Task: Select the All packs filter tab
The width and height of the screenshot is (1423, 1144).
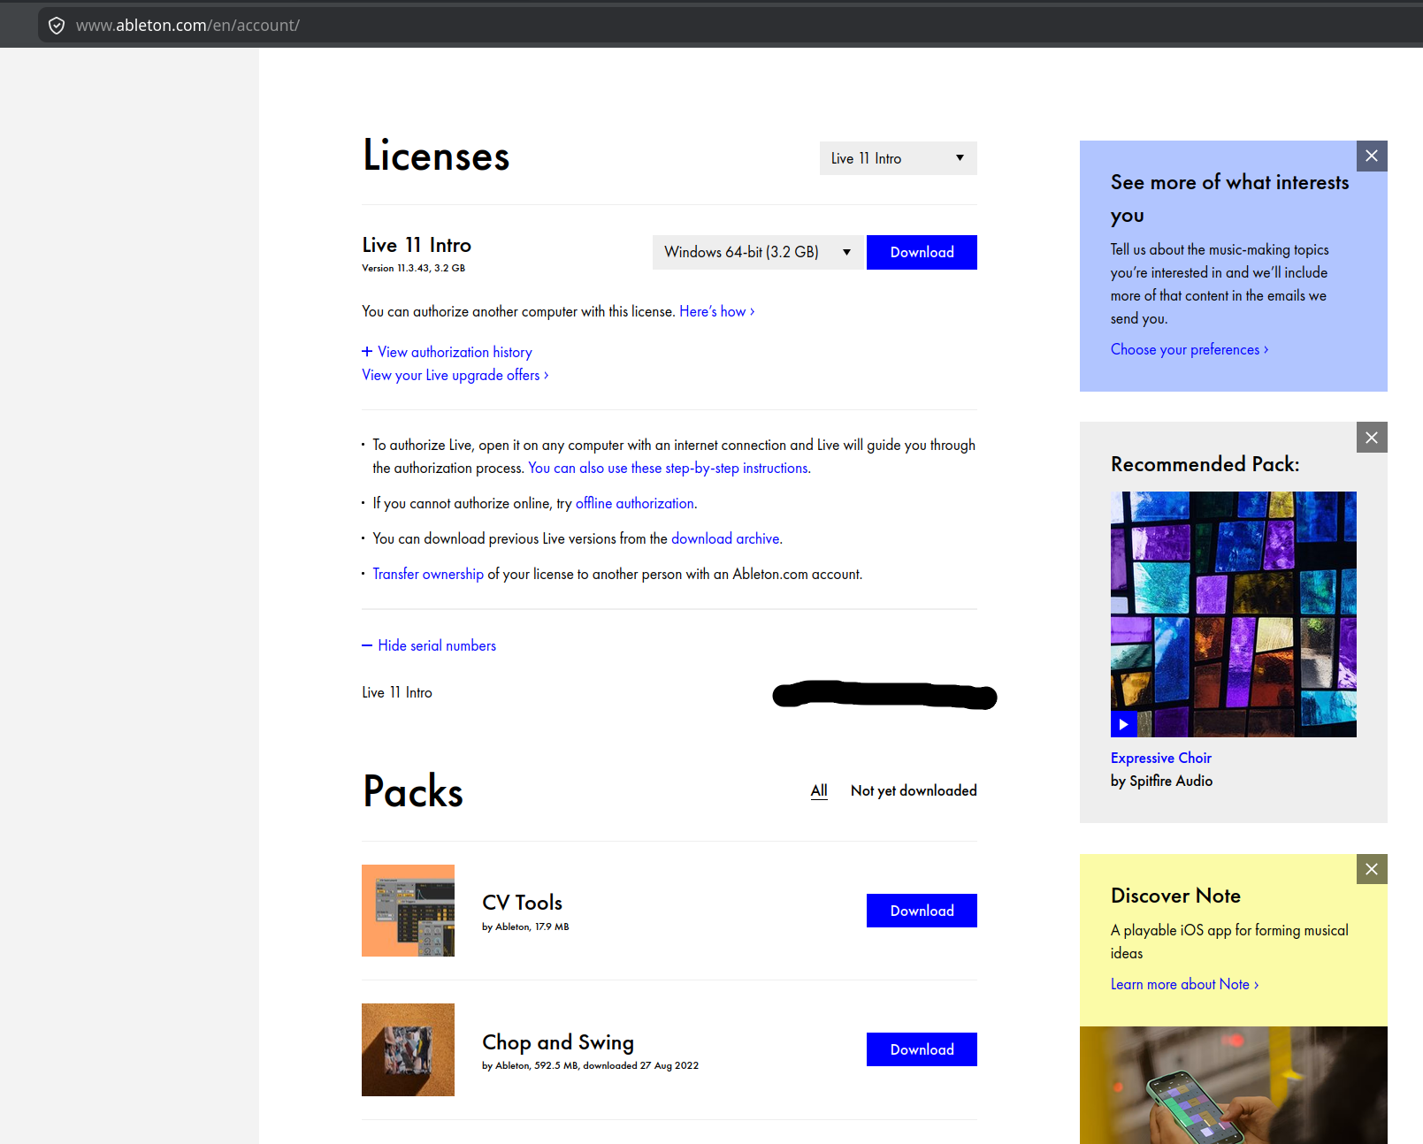Action: (x=819, y=790)
